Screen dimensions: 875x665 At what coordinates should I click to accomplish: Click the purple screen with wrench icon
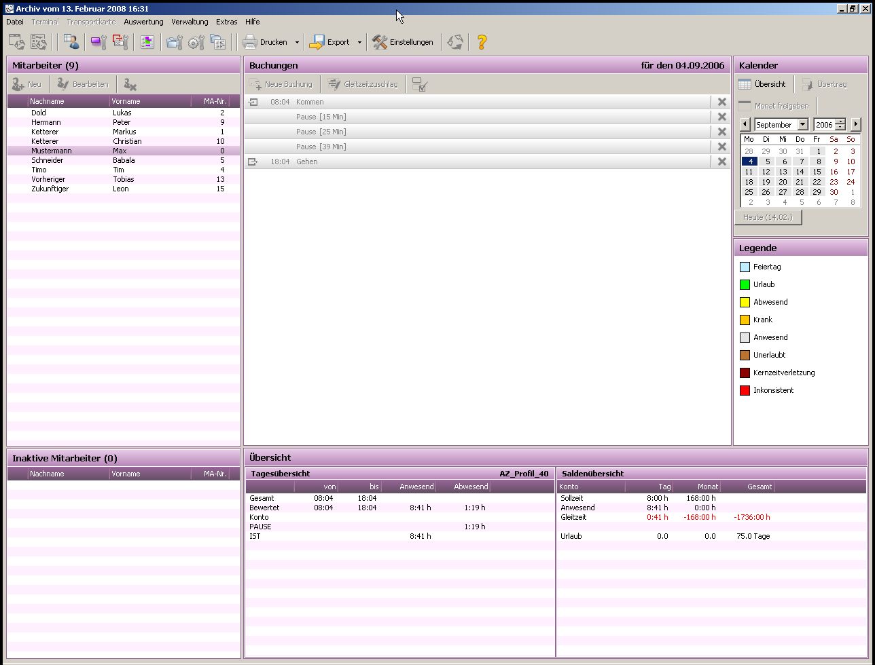click(99, 42)
